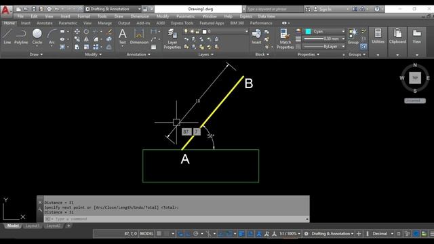
Task: Expand the Properties panel
Action: tap(309, 54)
